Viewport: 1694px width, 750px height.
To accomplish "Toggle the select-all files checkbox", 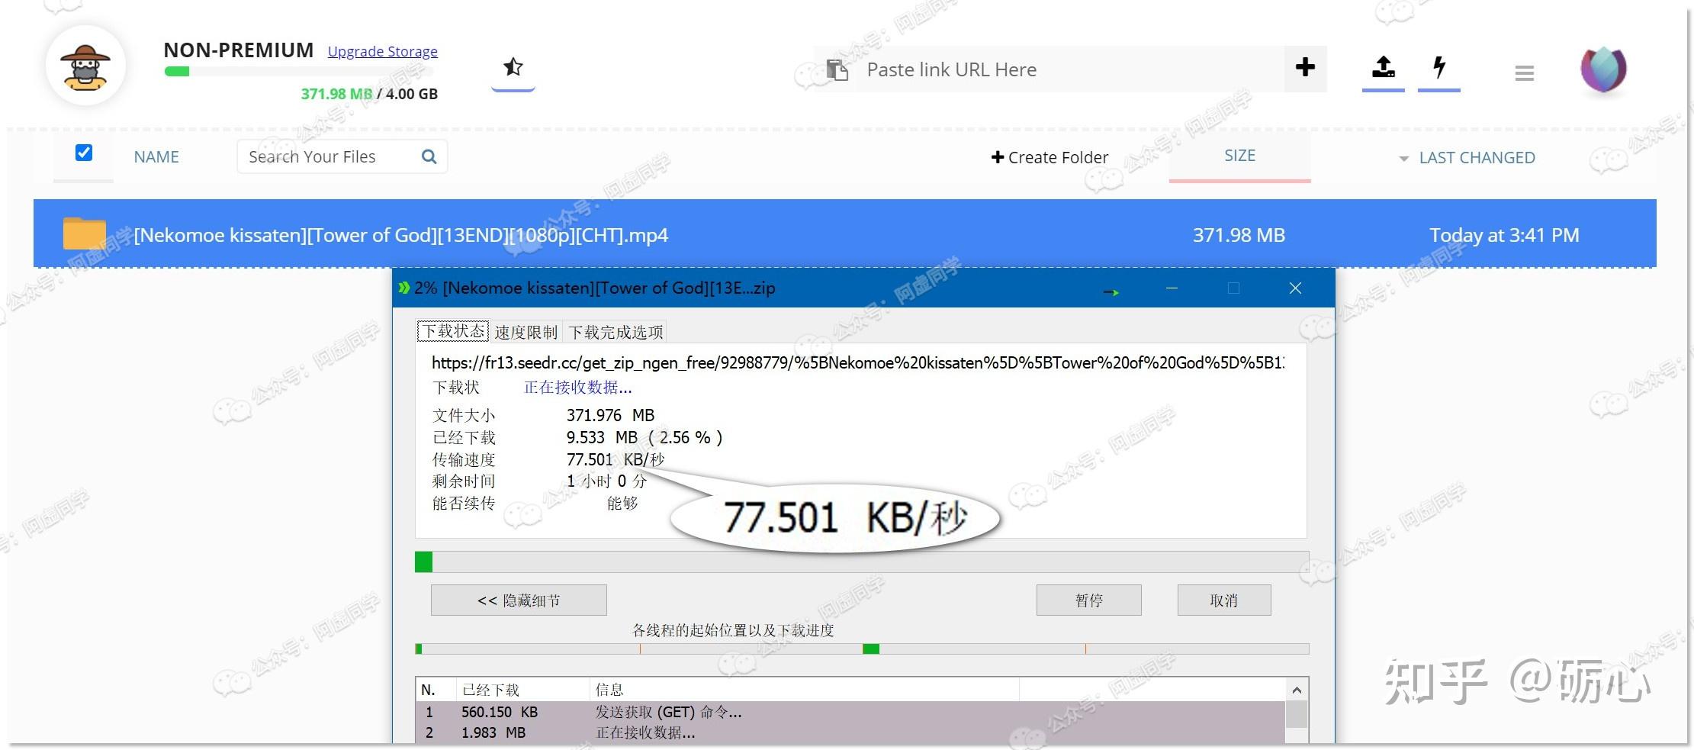I will [x=84, y=153].
